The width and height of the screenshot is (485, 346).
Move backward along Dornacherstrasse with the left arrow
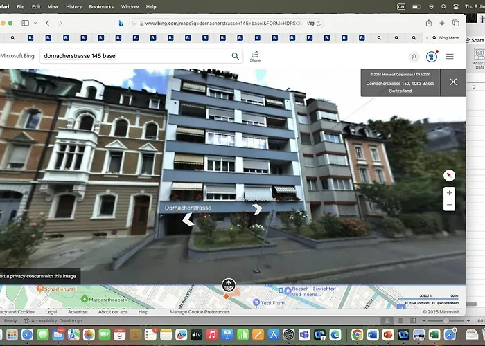188,219
